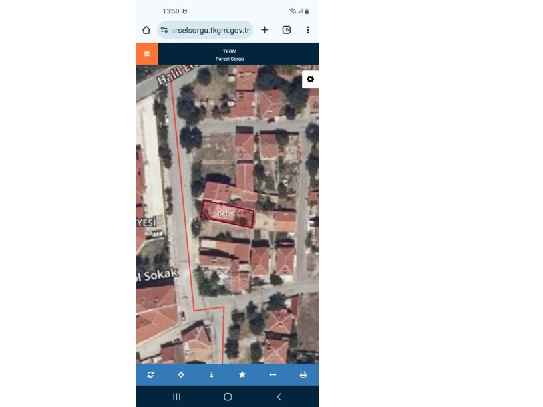
Task: Open map settings gear
Action: click(310, 80)
